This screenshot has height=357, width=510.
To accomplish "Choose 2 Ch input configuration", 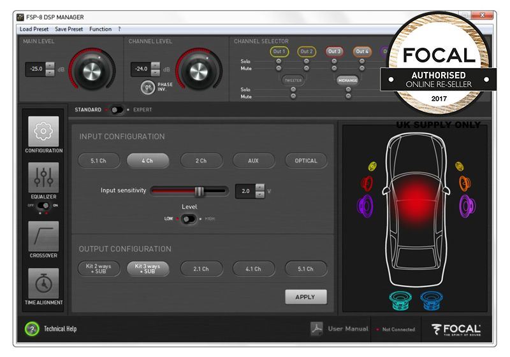I will pyautogui.click(x=201, y=160).
